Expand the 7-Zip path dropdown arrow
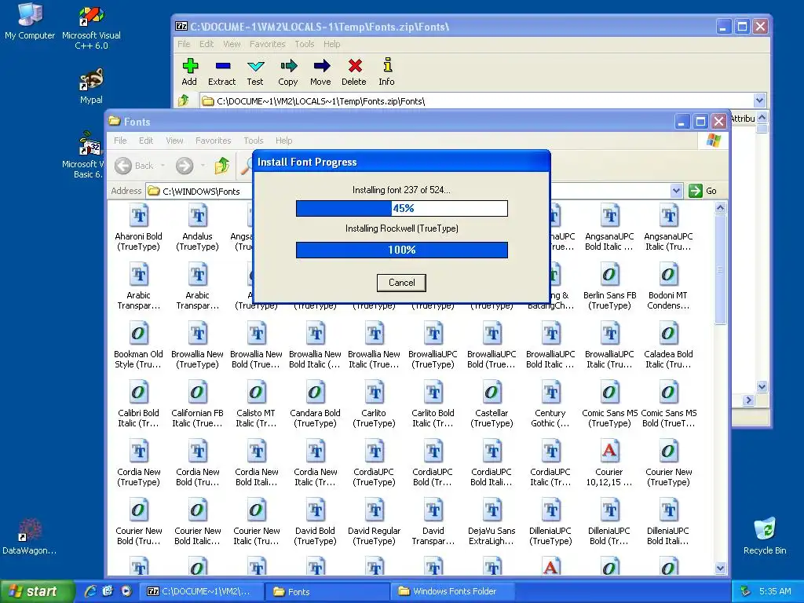Image resolution: width=804 pixels, height=603 pixels. point(759,100)
